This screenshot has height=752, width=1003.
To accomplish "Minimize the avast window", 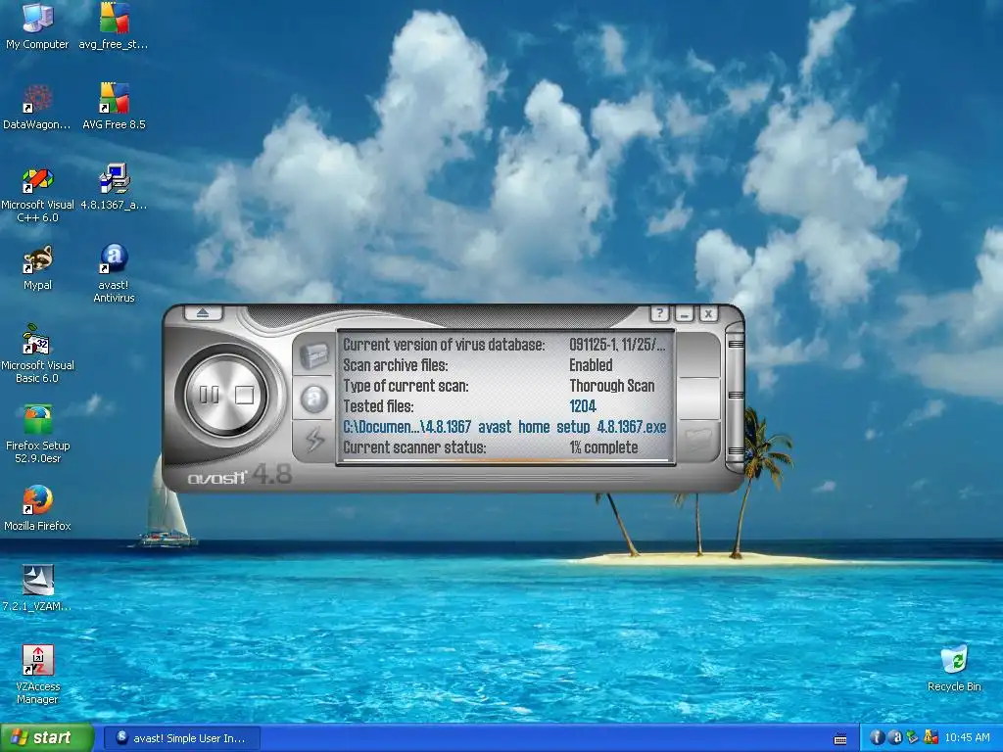I will (684, 314).
